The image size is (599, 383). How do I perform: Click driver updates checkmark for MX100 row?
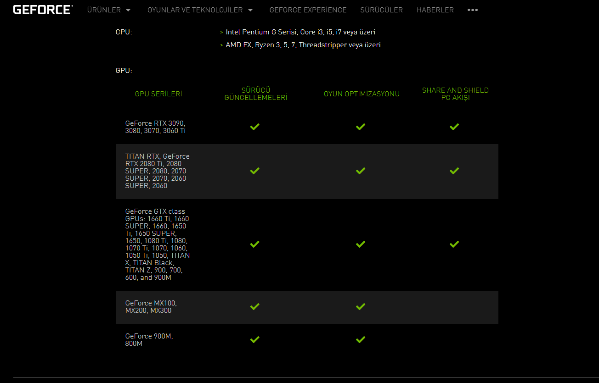[254, 306]
